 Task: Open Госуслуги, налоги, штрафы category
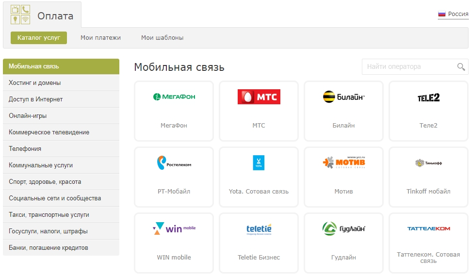61,231
